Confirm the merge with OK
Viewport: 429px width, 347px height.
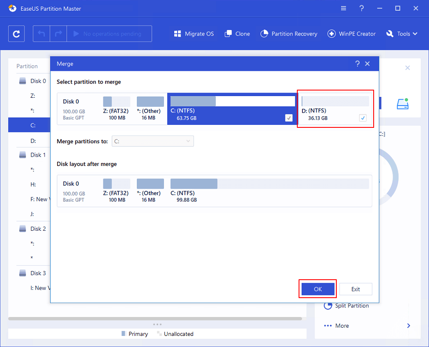coord(317,289)
